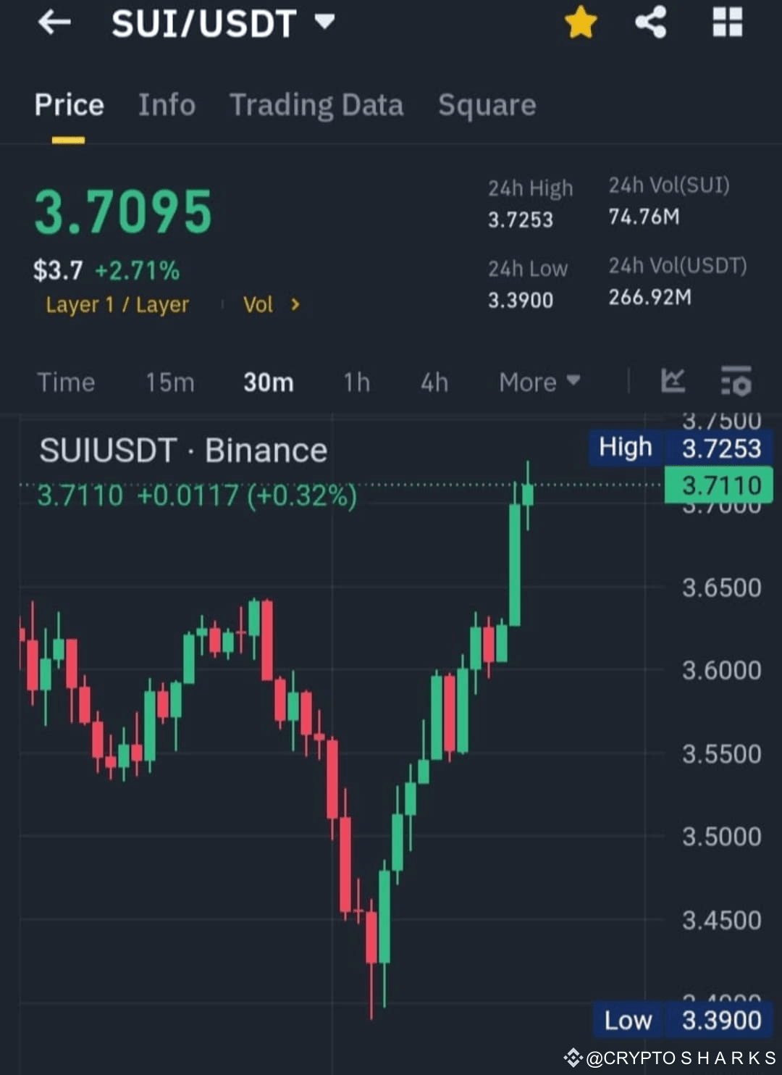The height and width of the screenshot is (1075, 782).
Task: Expand the More timeframes dropdown
Action: pyautogui.click(x=539, y=382)
